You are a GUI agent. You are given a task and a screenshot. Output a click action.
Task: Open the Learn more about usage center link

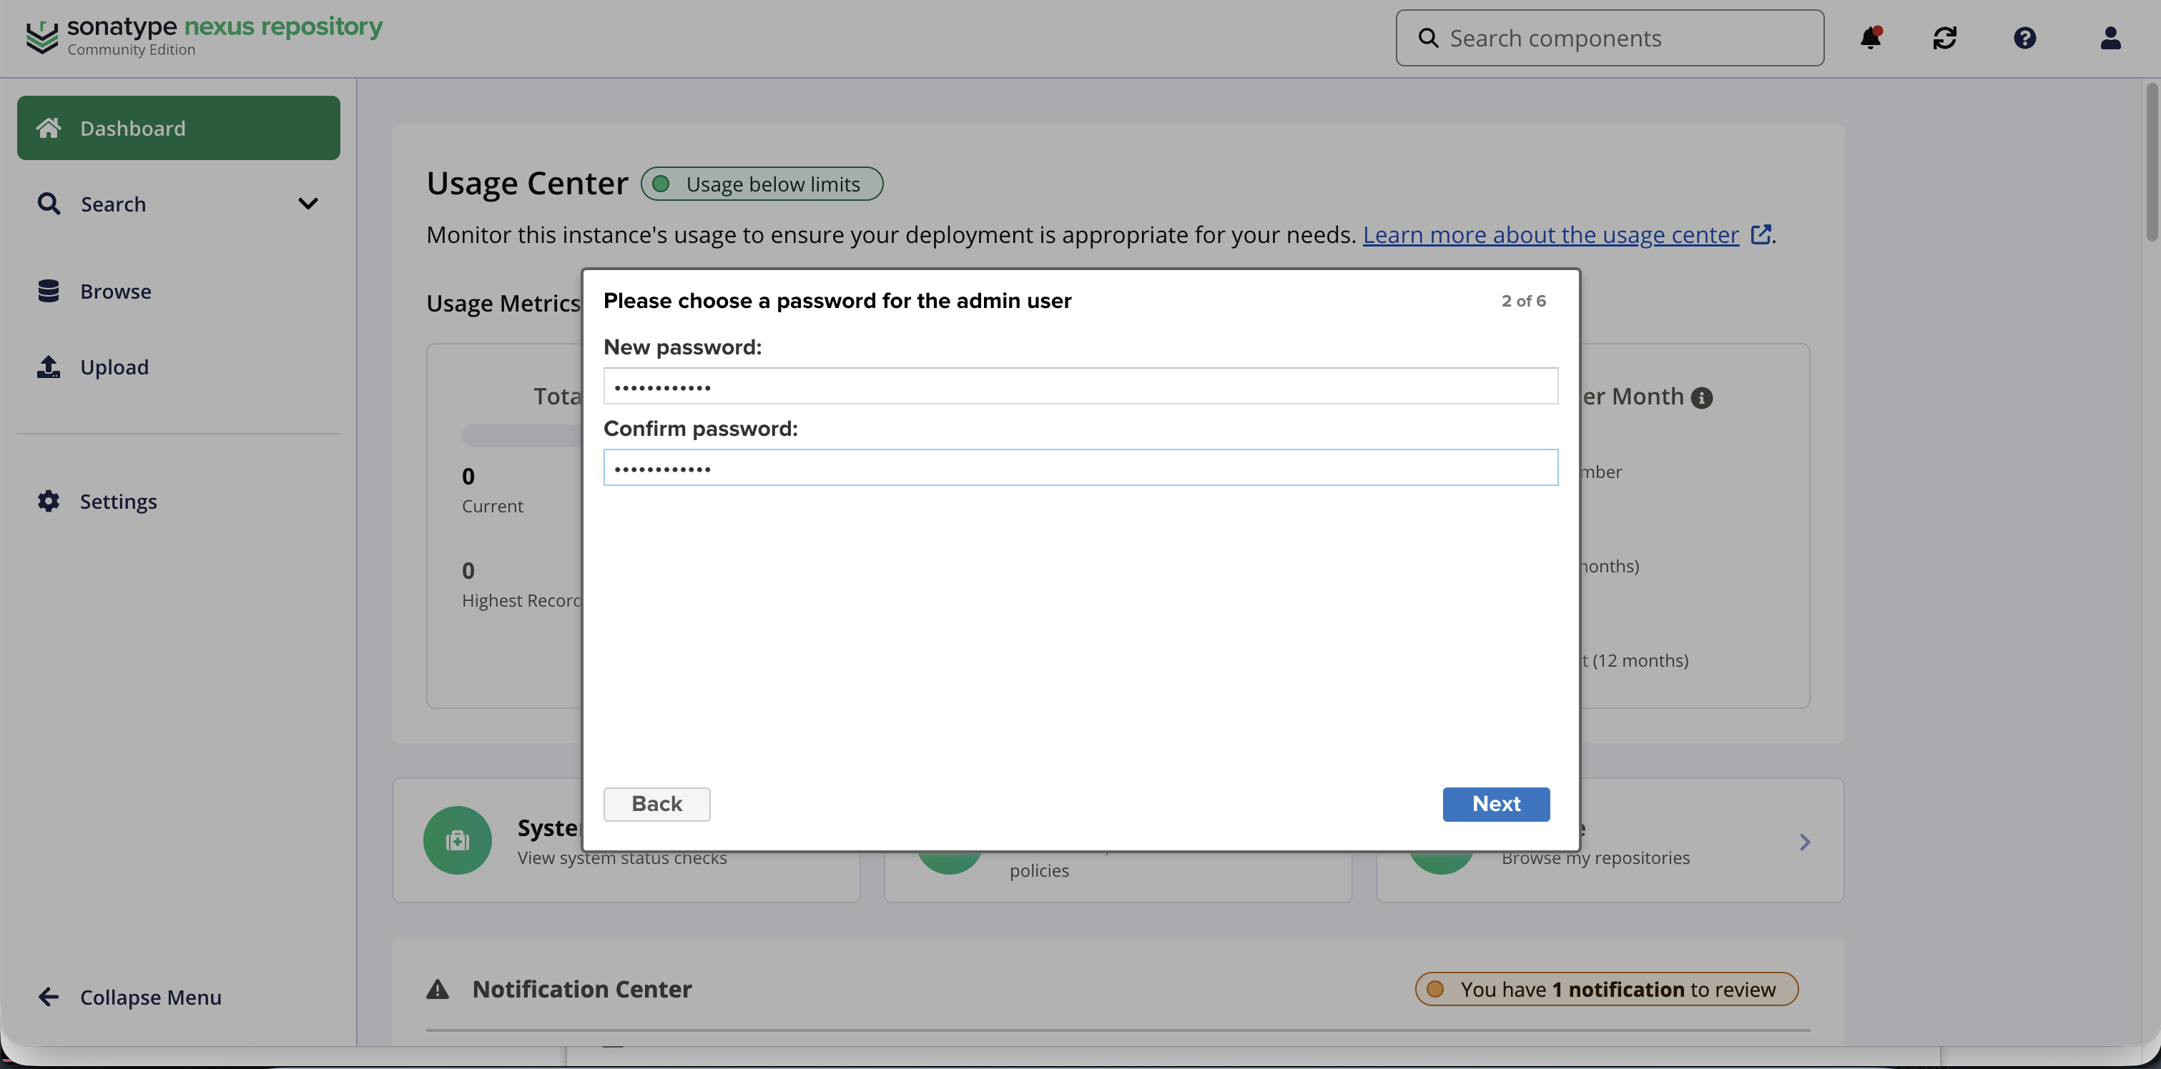[1550, 235]
